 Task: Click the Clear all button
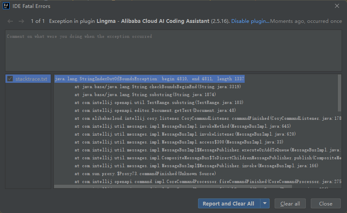point(290,203)
